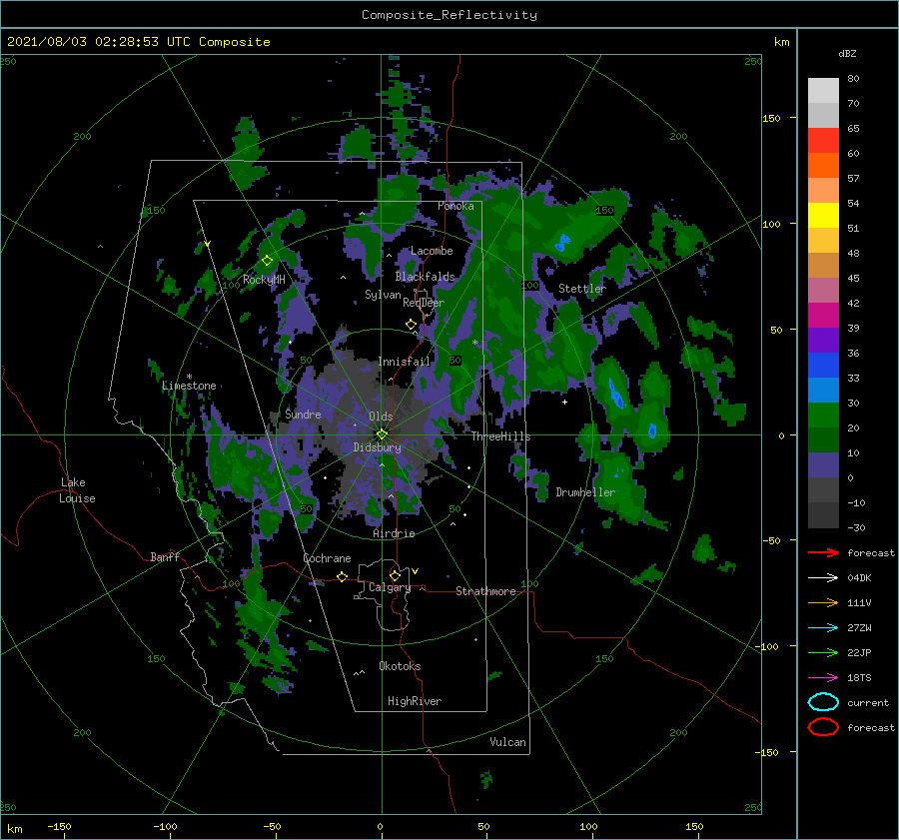The height and width of the screenshot is (840, 899).
Task: Click the right axis tick label 150
Action: point(771,118)
